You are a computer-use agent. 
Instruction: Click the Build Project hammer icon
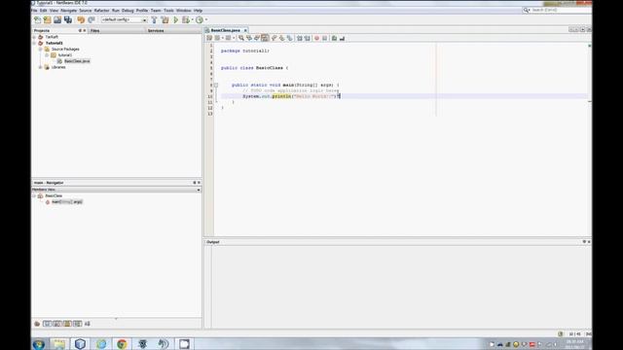[154, 19]
